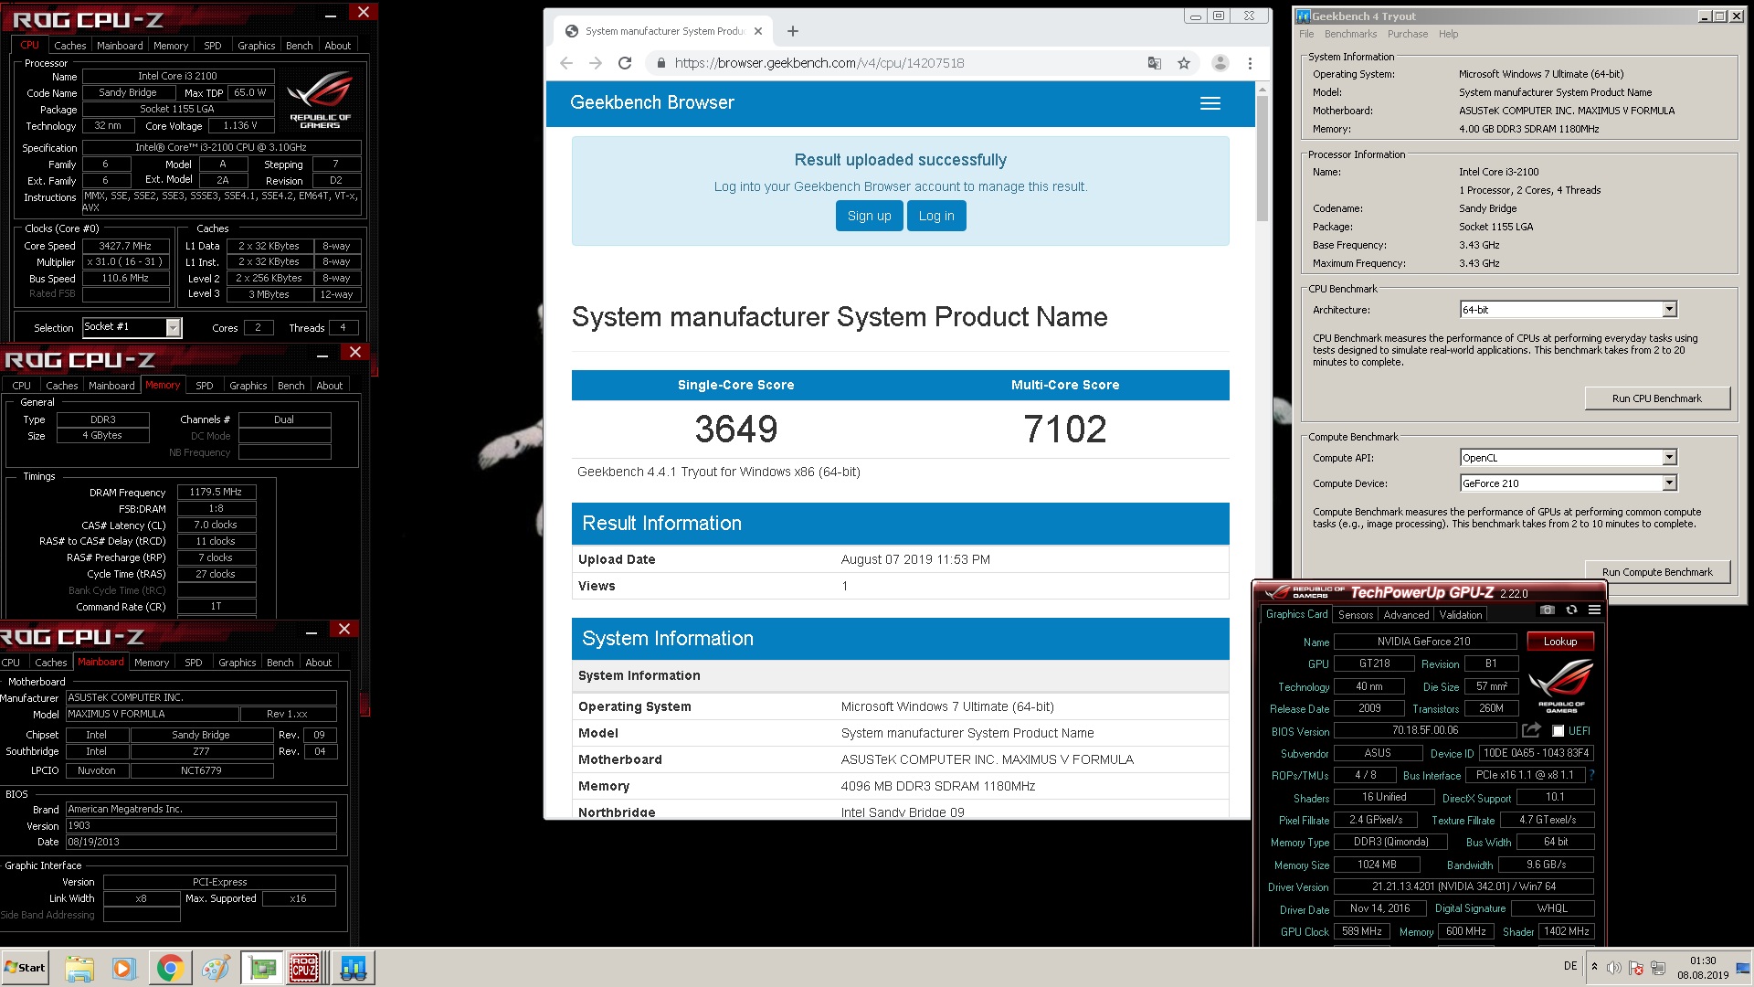Open the GPU-Z hamburger menu
Image resolution: width=1754 pixels, height=987 pixels.
click(x=1594, y=610)
